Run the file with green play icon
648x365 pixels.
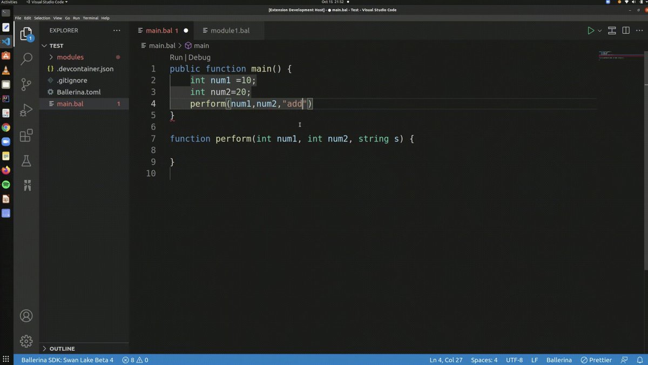point(591,31)
